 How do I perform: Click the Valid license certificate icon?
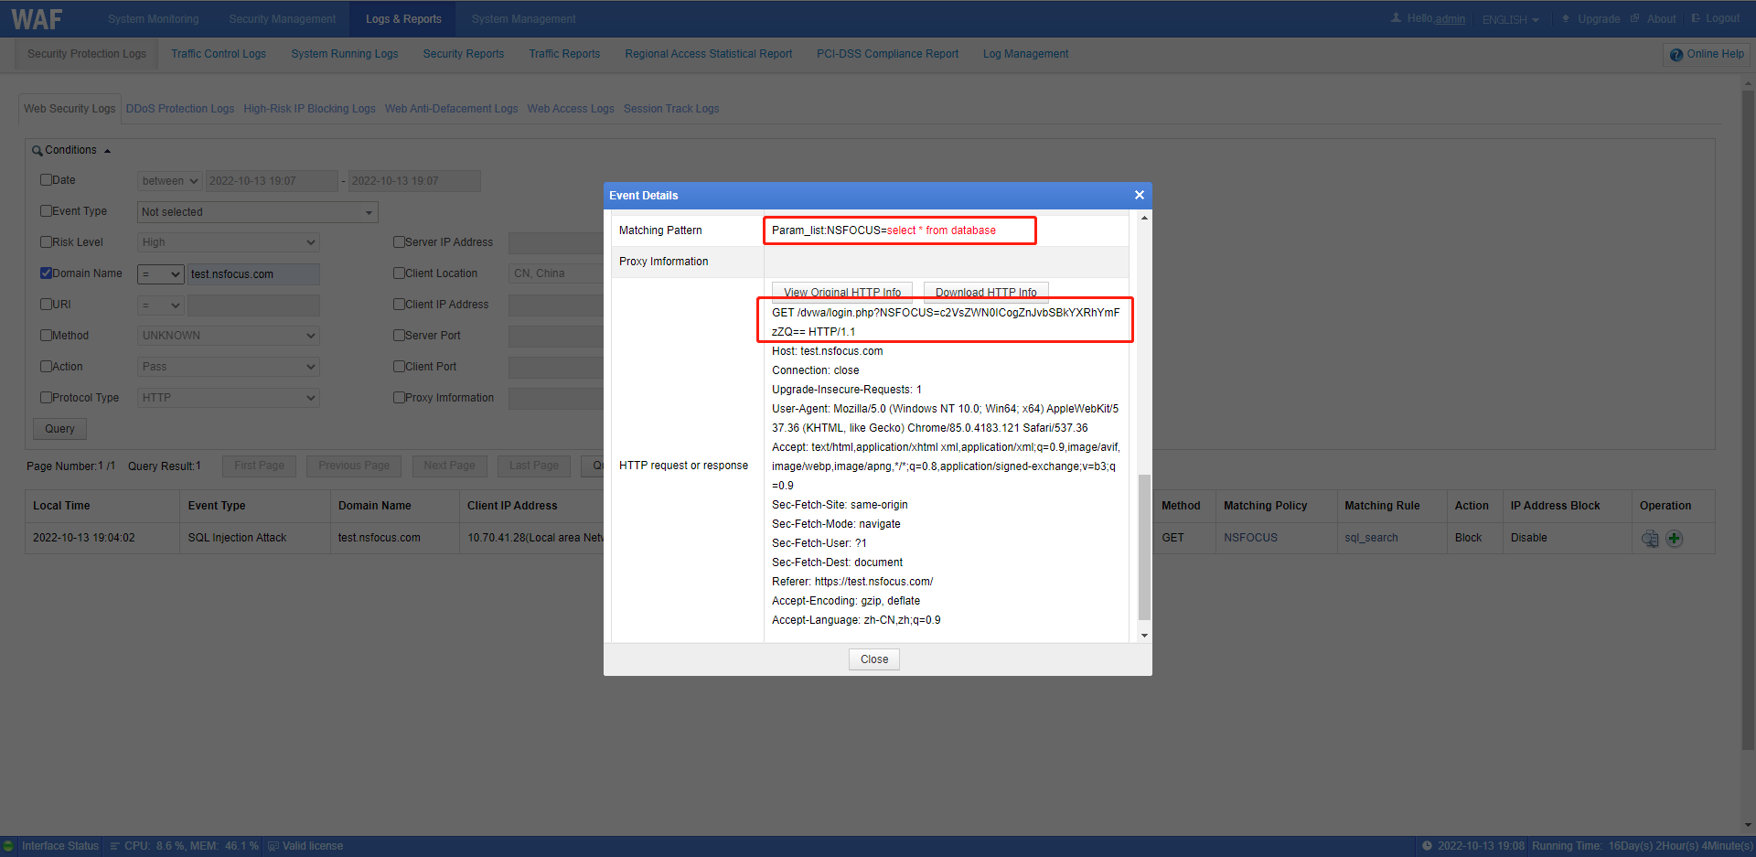point(273,846)
